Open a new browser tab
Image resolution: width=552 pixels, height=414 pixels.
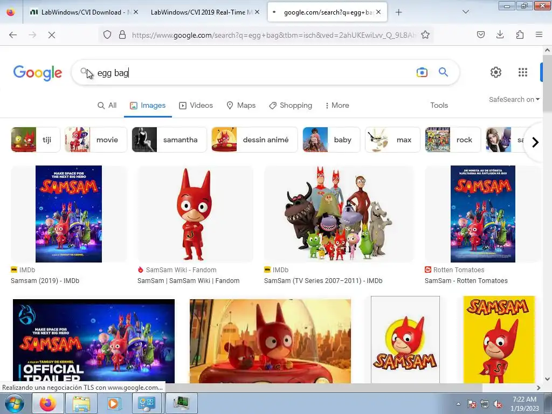pos(398,12)
